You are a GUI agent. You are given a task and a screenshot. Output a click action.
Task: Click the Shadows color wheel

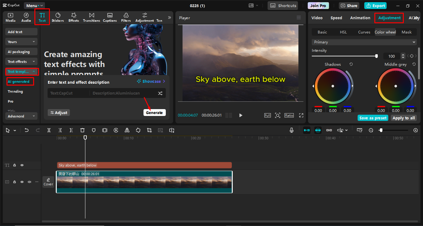pyautogui.click(x=333, y=86)
